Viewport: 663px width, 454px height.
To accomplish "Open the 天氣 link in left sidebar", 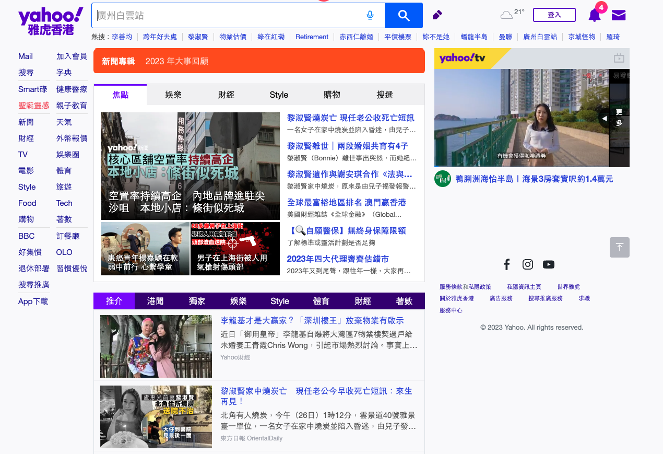I will (64, 122).
